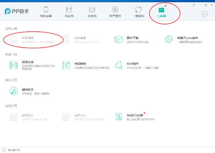
Task: Click the 铃声制作 title text
Action: (132, 64)
